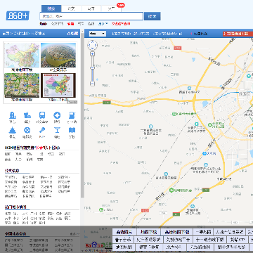Viewport: 253px width, 253px height.
Task: Focus the main search input field
Action: pyautogui.click(x=91, y=16)
